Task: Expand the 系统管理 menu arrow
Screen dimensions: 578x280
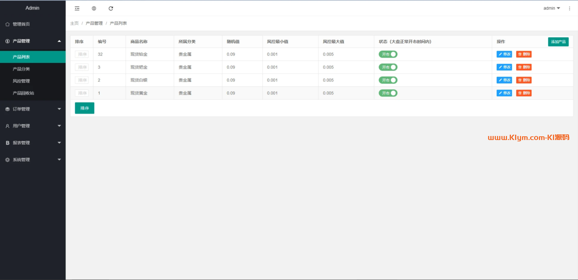Action: (59, 160)
